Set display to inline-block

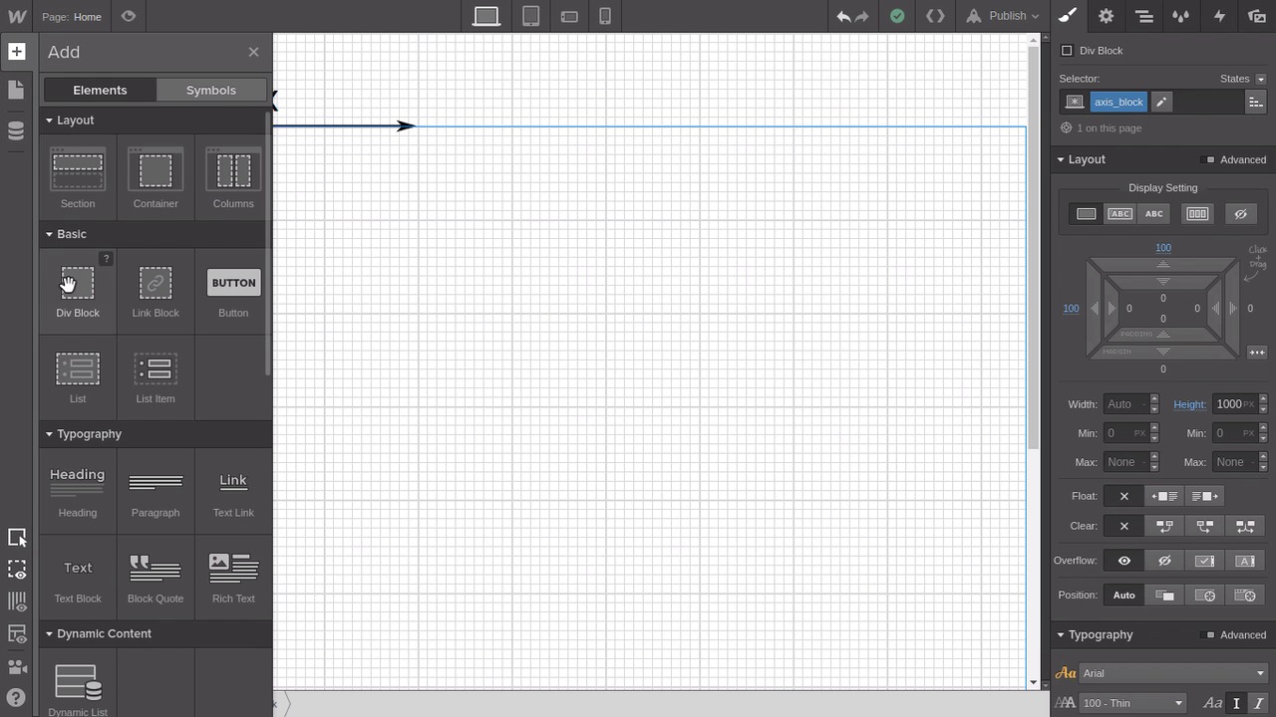click(1120, 214)
